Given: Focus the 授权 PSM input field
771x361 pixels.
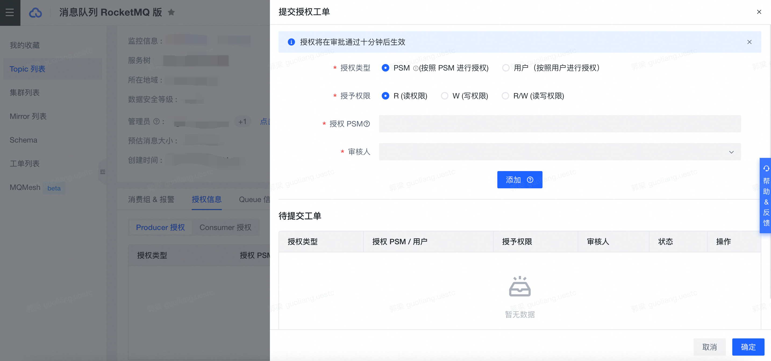Looking at the screenshot, I should coord(560,124).
